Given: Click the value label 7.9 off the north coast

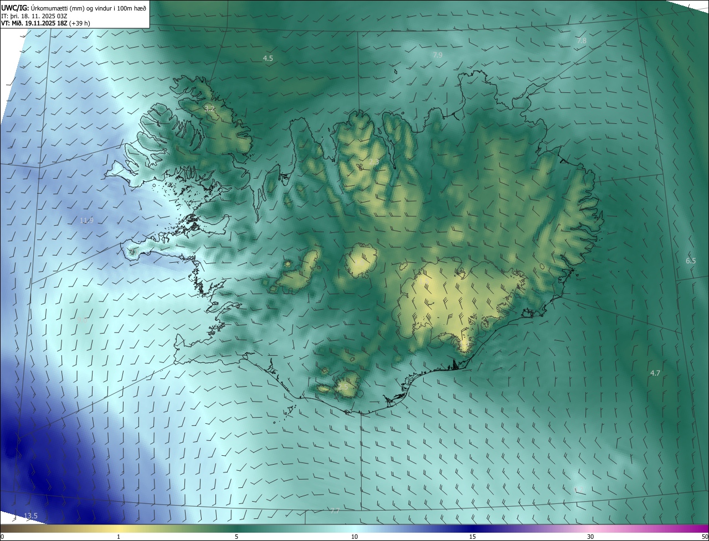Looking at the screenshot, I should click(438, 55).
